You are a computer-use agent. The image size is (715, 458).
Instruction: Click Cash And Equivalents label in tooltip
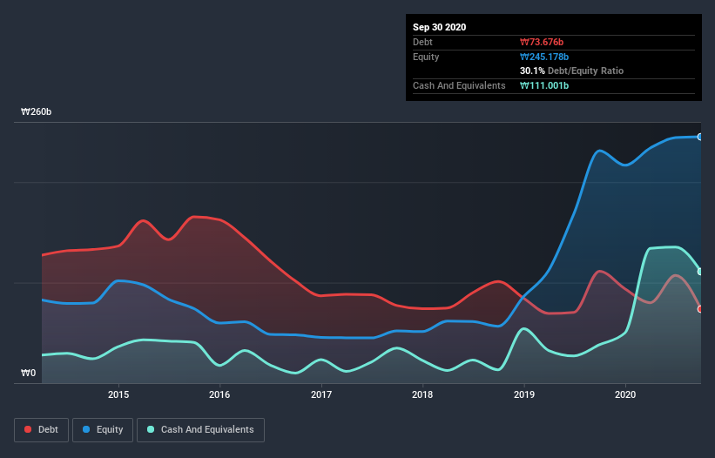click(459, 85)
